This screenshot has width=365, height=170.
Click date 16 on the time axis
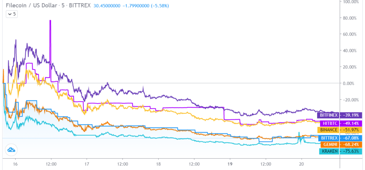tap(15, 165)
